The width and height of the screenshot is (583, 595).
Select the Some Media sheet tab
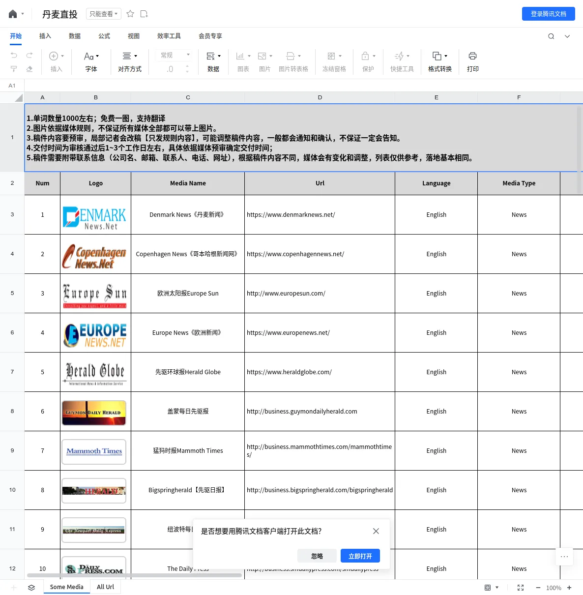[x=67, y=587]
